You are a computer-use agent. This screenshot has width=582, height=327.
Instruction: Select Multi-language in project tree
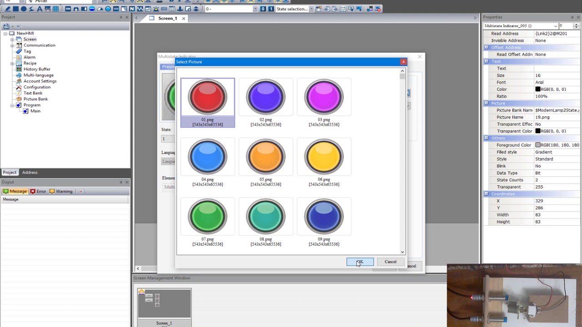(x=38, y=75)
